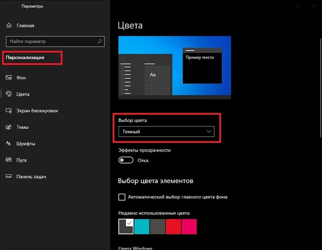This screenshot has height=250, width=322.
Task: Click the Цвета page title
Action: coord(130,25)
